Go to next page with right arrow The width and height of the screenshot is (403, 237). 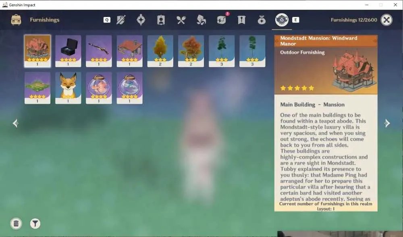tap(387, 123)
